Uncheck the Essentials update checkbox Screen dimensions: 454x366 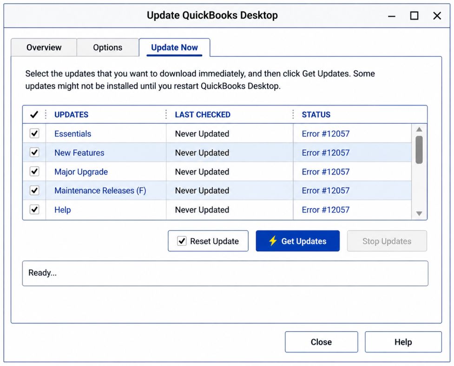(x=34, y=133)
